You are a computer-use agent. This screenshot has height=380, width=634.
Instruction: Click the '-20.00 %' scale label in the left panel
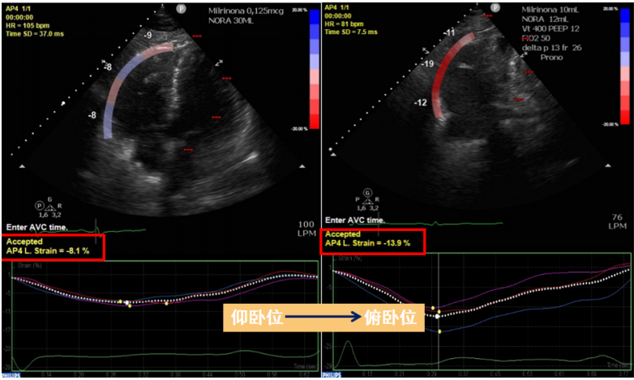point(299,129)
